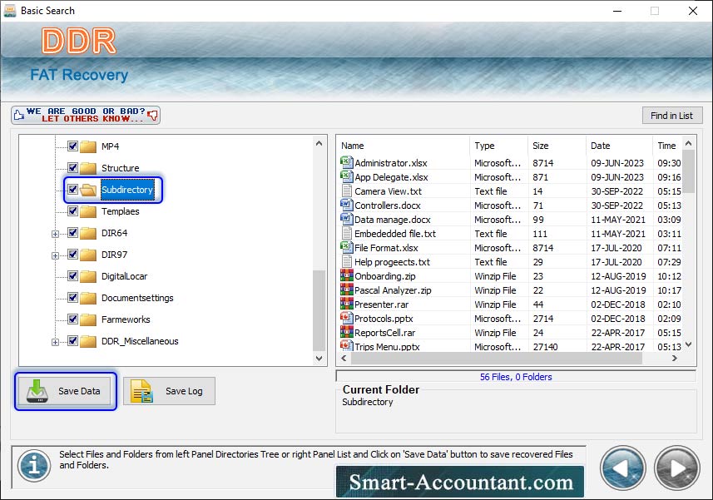Click the Structure folder icon
The width and height of the screenshot is (713, 500).
pos(88,168)
